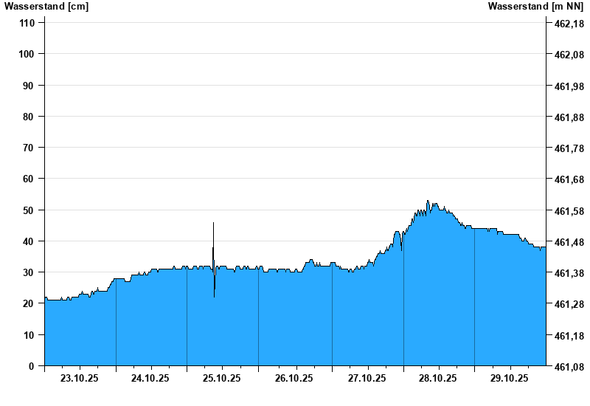Viewport: 590px width, 406px height.
Task: Select the 461,78 right axis value
Action: (569, 149)
